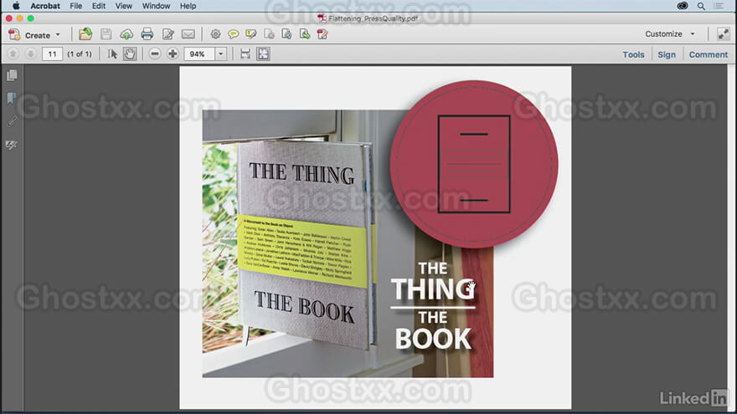Choose the Select tool arrow cursor icon
Screen dimensions: 737x414
pyautogui.click(x=112, y=54)
